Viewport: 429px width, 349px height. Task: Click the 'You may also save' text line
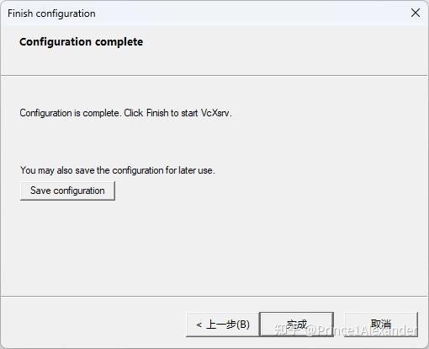coord(118,170)
